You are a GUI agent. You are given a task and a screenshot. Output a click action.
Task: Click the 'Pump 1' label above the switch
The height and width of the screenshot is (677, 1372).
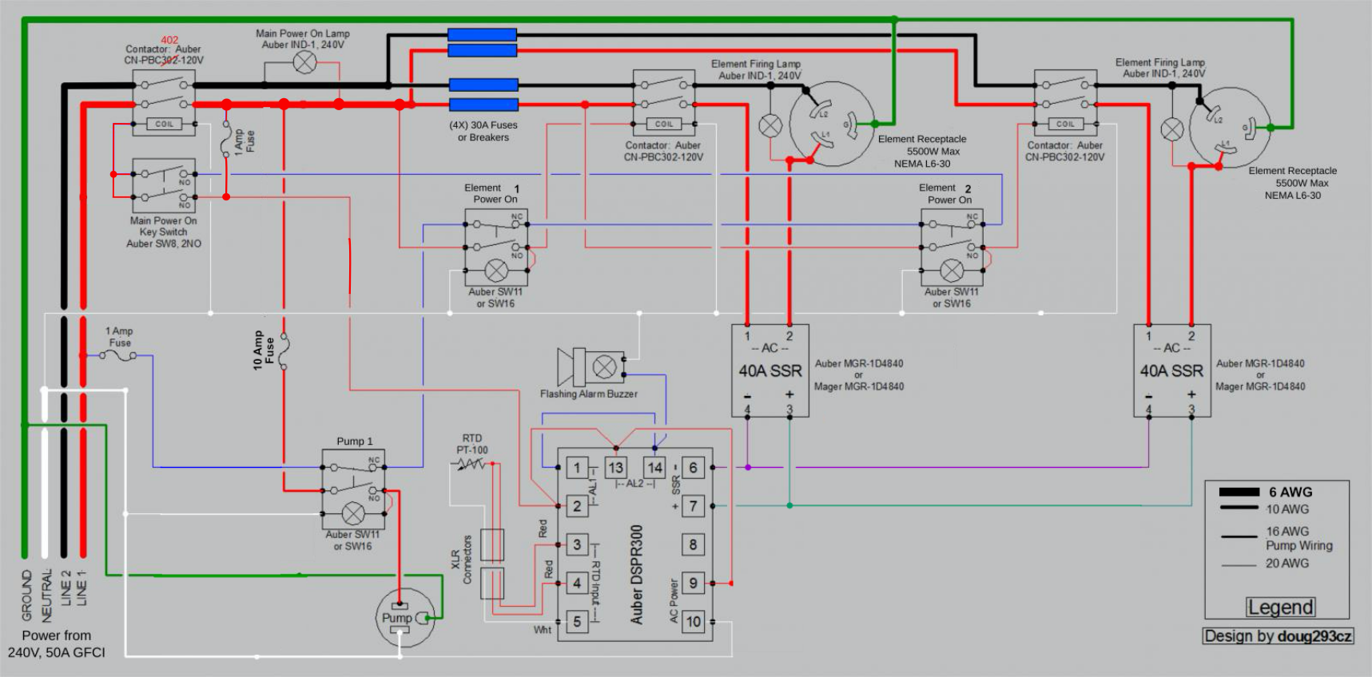pyautogui.click(x=354, y=441)
